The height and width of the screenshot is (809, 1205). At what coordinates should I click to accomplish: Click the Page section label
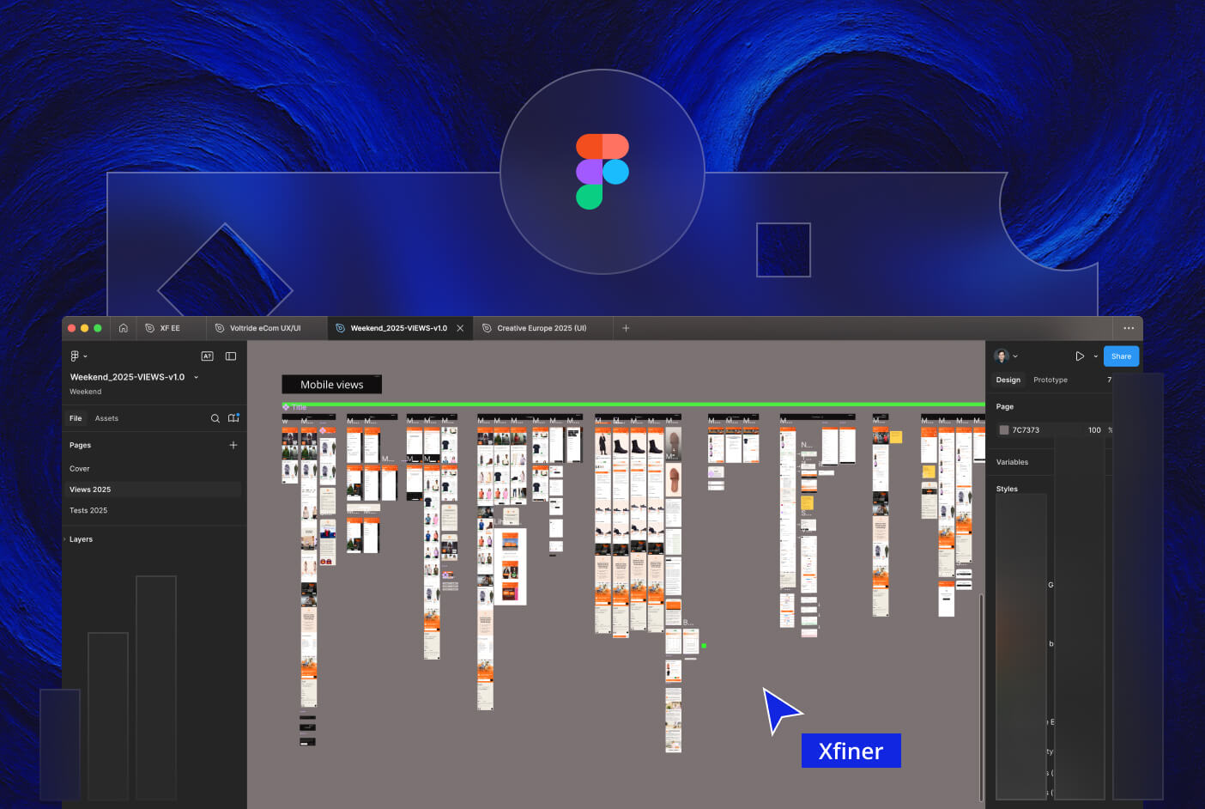pyautogui.click(x=1004, y=406)
